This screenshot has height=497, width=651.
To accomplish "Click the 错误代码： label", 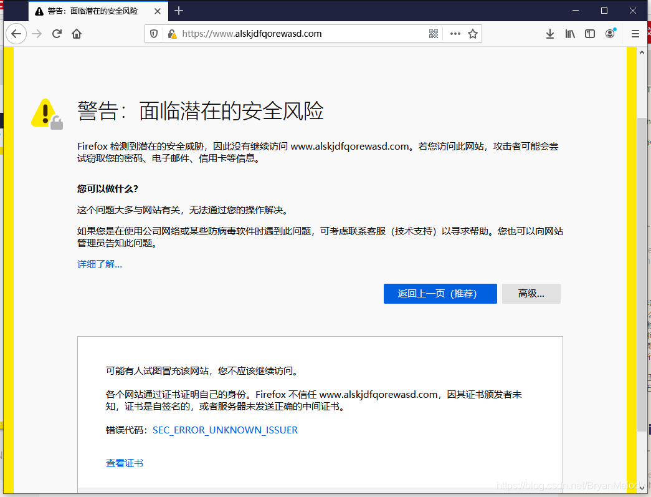I will click(x=126, y=430).
